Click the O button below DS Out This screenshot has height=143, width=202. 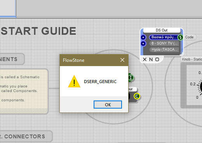157,60
